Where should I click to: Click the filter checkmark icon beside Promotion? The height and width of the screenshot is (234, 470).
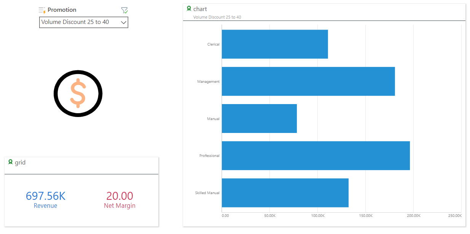124,10
